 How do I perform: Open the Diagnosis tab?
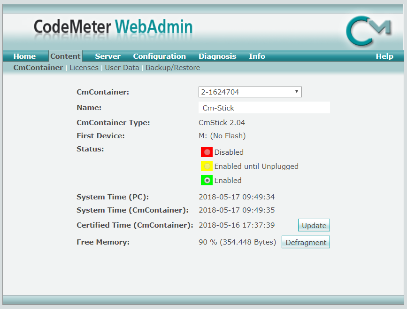[217, 56]
